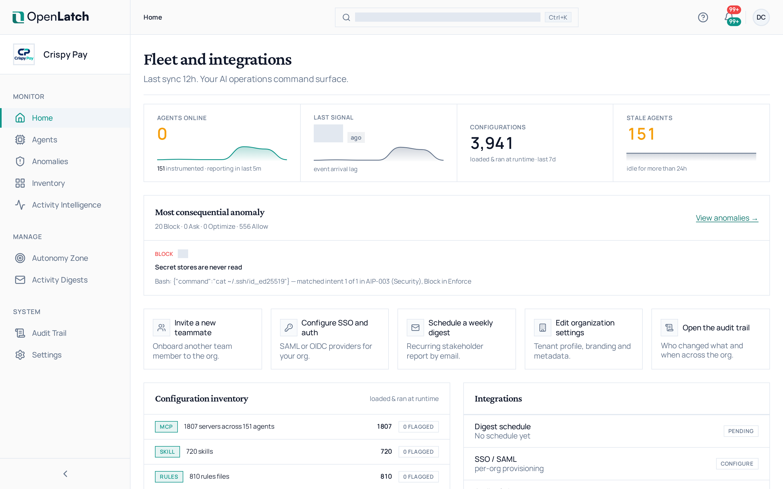The width and height of the screenshot is (783, 489).
Task: Focus the top search field
Action: point(456,17)
